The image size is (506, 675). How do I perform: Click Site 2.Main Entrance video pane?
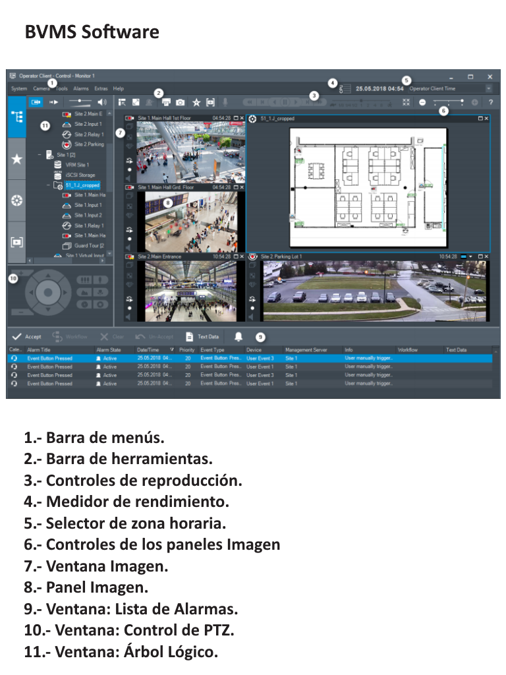191,291
